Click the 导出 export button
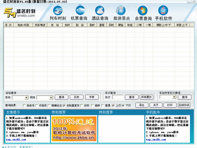197x148 pixels. pos(142,105)
